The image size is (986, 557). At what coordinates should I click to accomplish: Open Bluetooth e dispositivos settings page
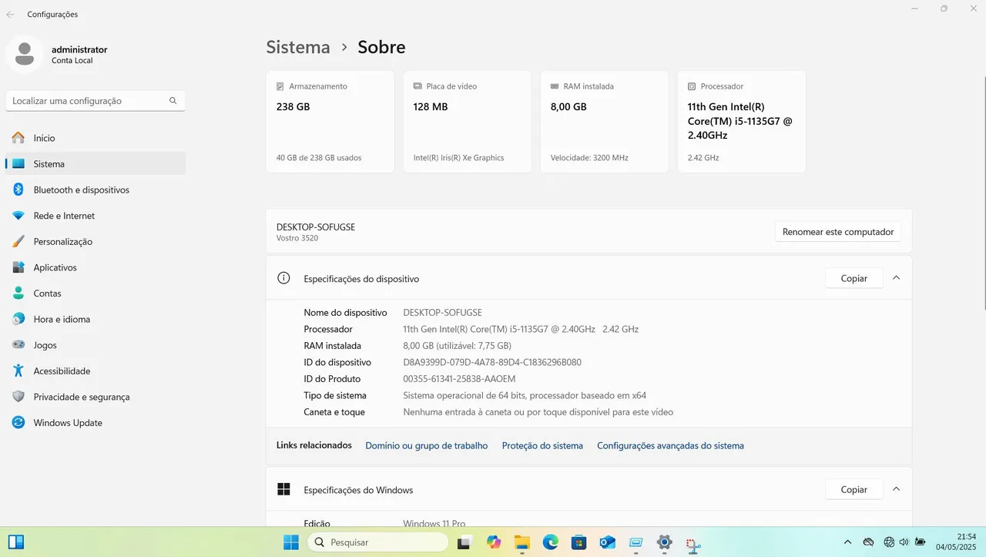(96, 190)
